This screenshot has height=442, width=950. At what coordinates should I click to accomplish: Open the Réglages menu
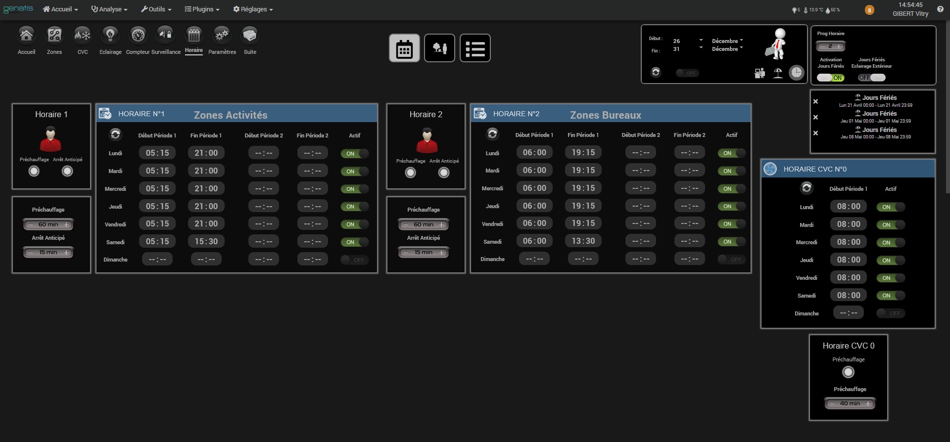(x=253, y=9)
